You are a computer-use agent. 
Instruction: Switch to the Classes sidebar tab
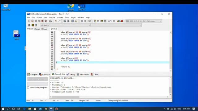click(37, 29)
